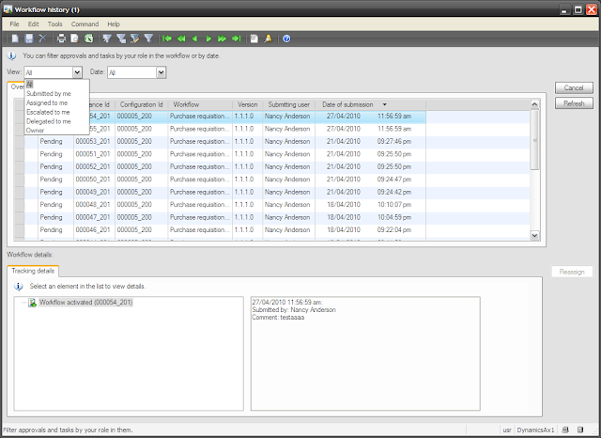Click the blue Help question mark icon
The image size is (601, 438).
286,39
